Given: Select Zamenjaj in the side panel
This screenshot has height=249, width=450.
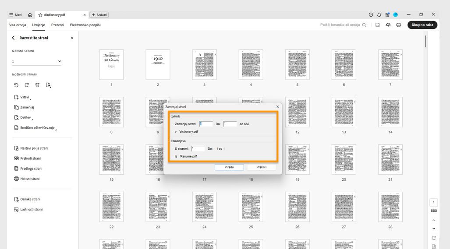Looking at the screenshot, I should tap(24, 107).
